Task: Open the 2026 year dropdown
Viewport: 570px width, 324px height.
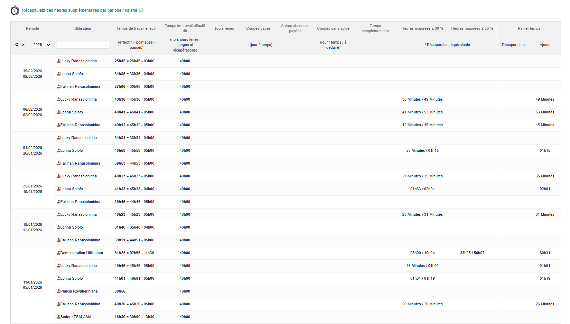Action: point(41,45)
